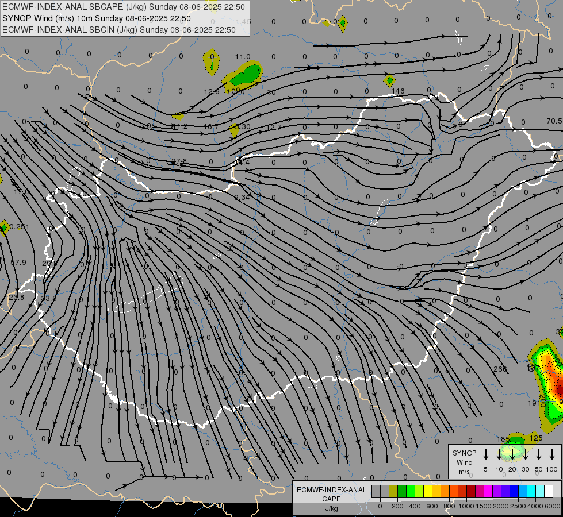The width and height of the screenshot is (563, 517).
Task: Click the 200 tick label on the CAPE scale
Action: click(x=397, y=506)
